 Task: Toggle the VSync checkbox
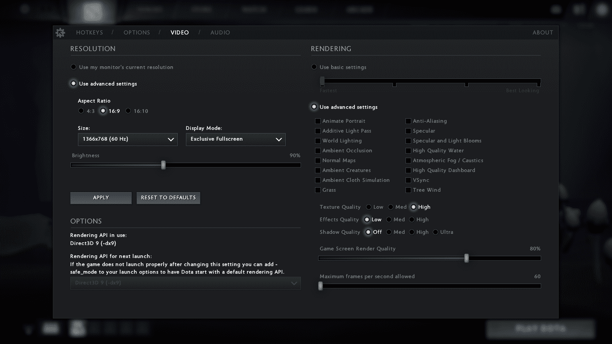pyautogui.click(x=408, y=181)
